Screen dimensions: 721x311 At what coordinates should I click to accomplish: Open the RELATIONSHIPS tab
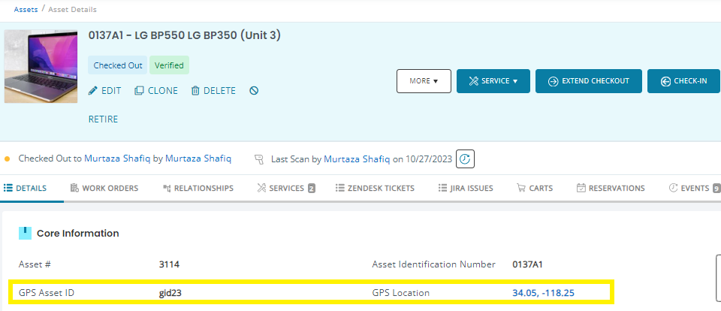(x=198, y=189)
